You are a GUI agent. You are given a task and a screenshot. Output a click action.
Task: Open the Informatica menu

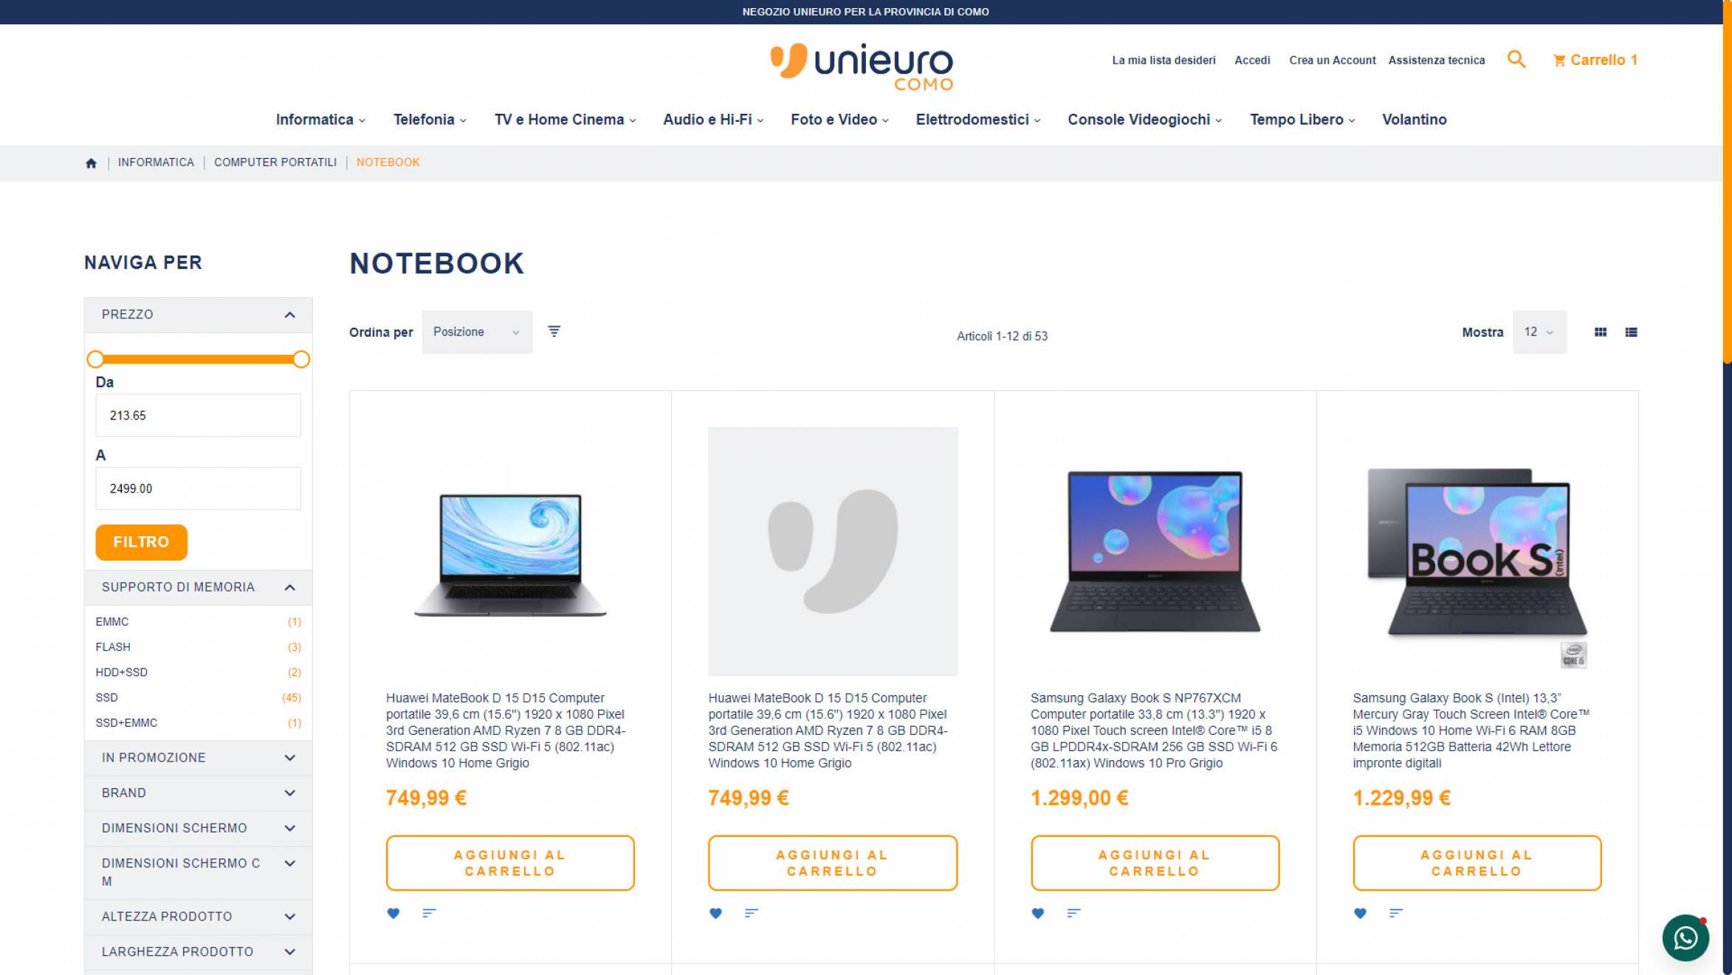(x=320, y=120)
